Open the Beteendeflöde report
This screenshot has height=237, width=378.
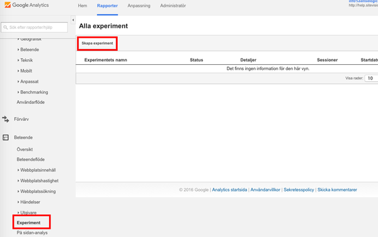pyautogui.click(x=31, y=159)
